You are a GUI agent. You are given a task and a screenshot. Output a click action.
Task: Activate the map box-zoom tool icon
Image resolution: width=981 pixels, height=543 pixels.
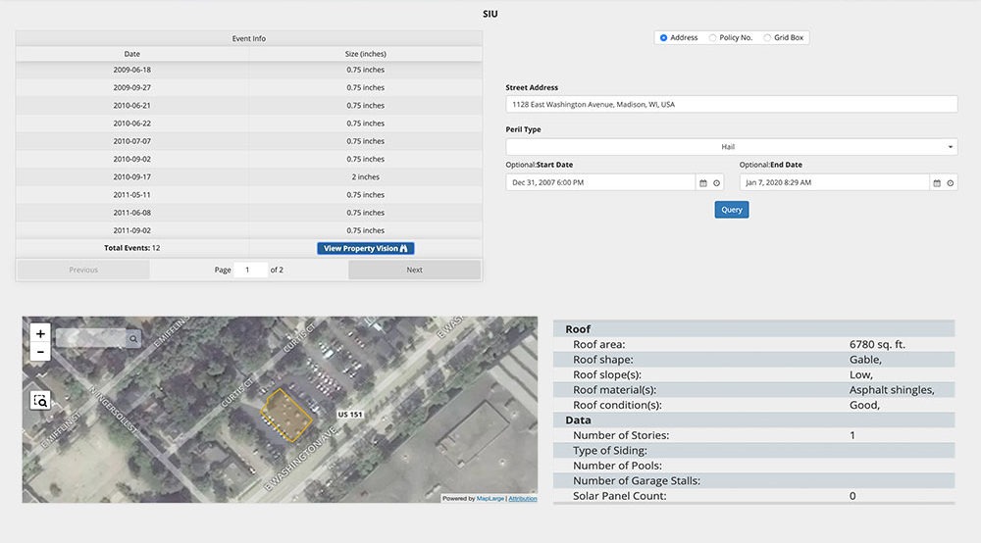[40, 401]
